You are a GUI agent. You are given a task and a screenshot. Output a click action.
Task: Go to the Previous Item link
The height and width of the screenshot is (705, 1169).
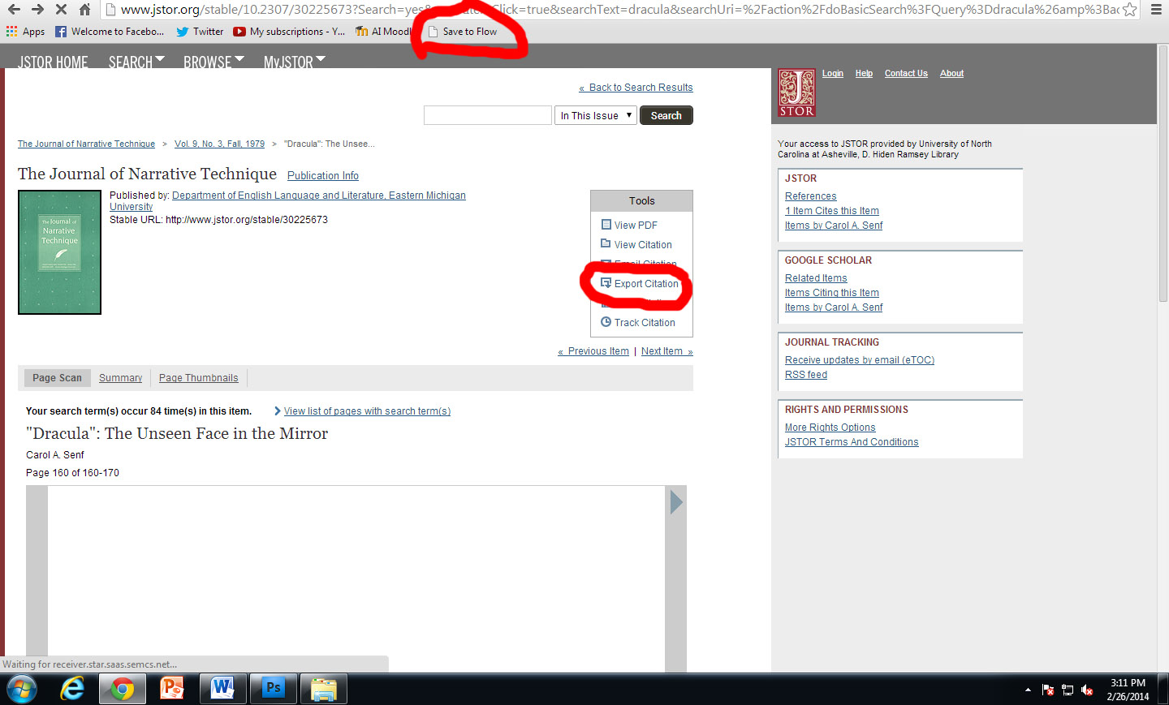click(593, 351)
